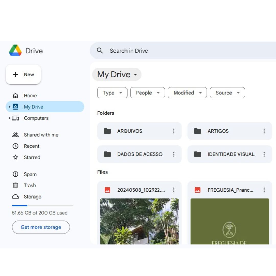This screenshot has width=276, height=276.
Task: Open the People filter dropdown
Action: coord(147,93)
